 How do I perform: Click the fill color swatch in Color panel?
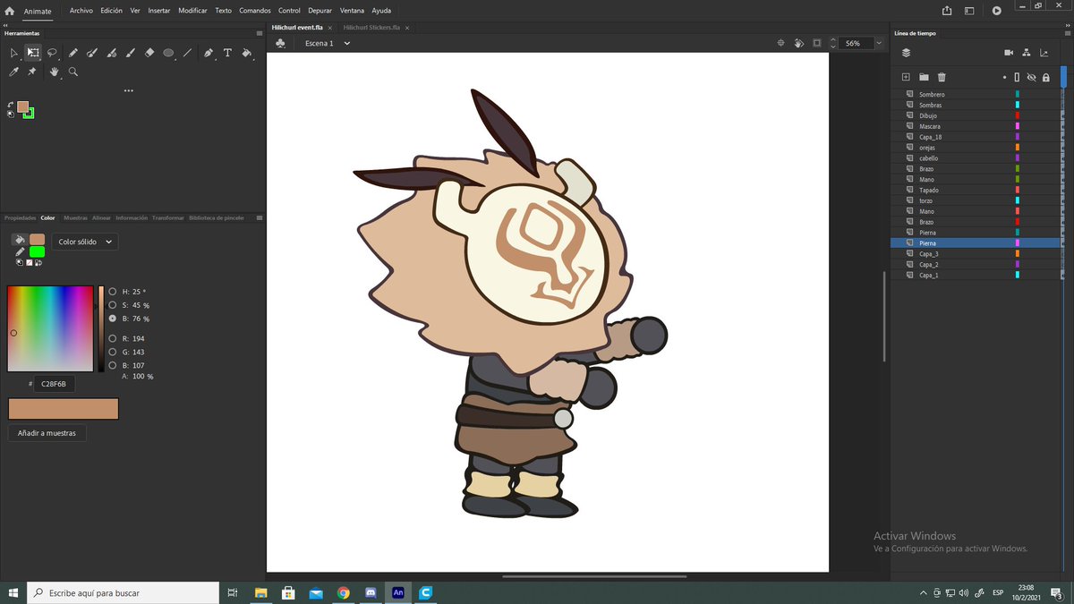pos(37,239)
